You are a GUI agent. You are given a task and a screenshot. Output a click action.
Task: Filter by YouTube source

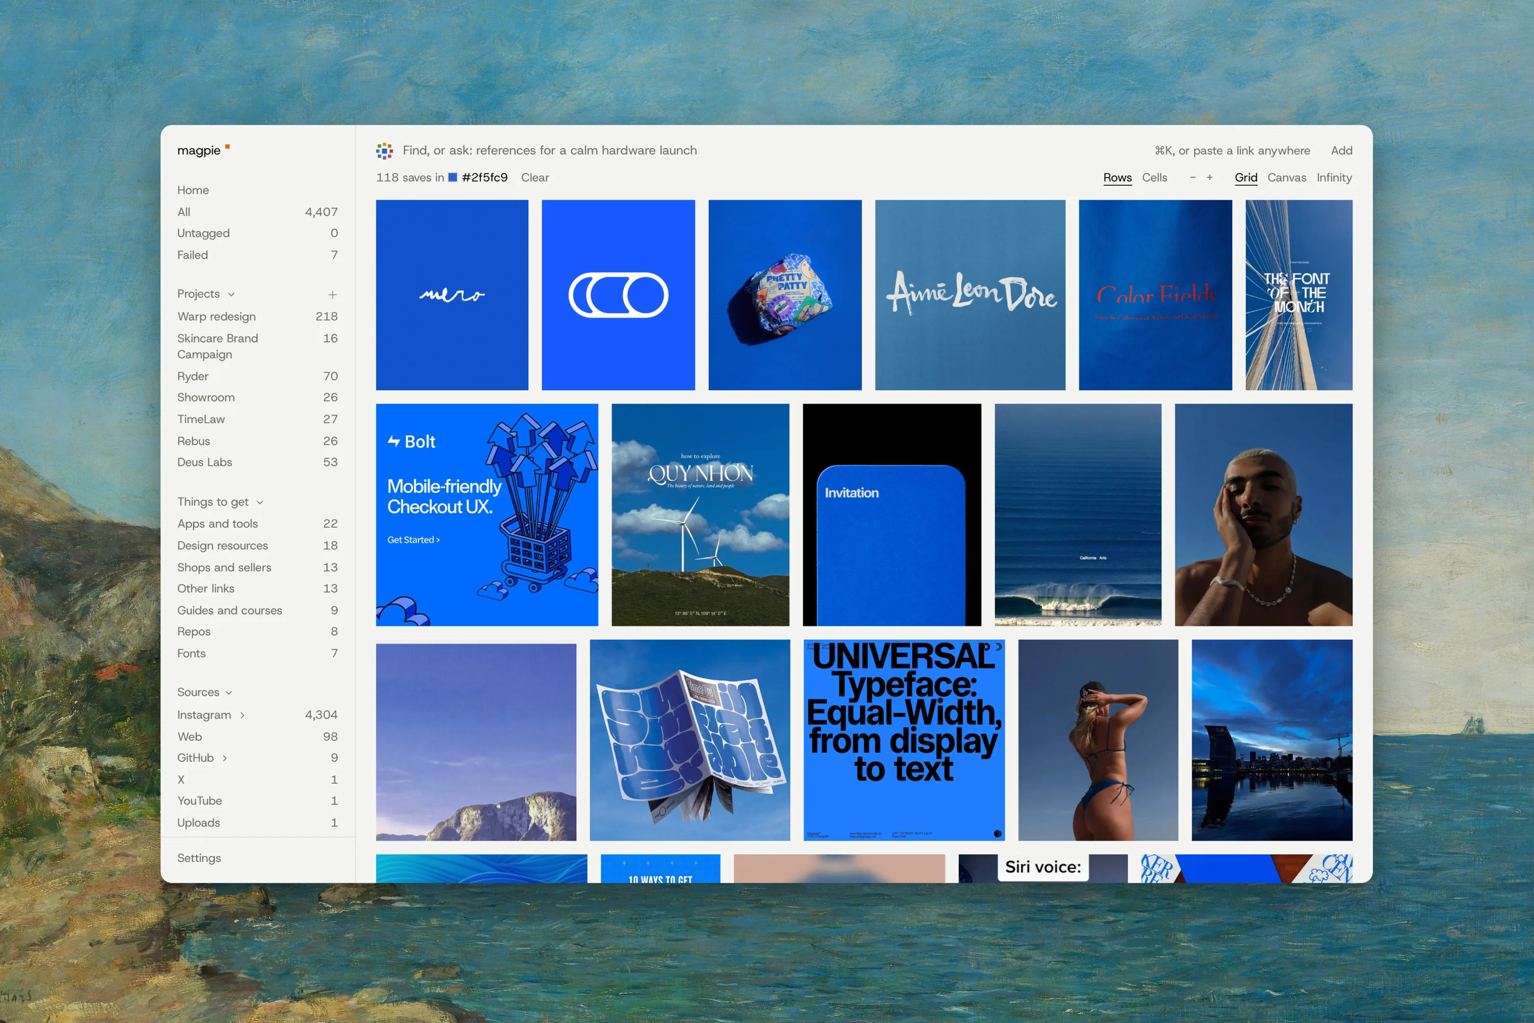(257, 801)
